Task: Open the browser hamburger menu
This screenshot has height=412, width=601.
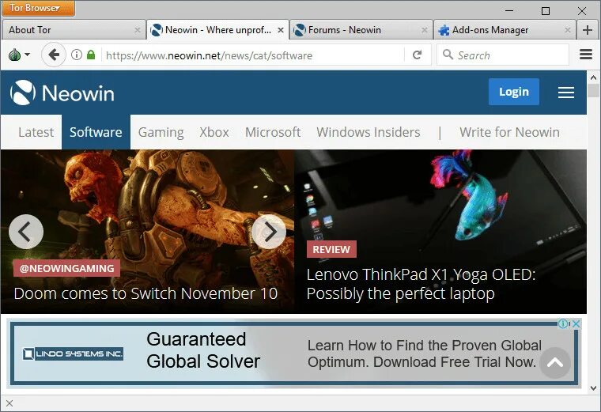Action: 586,55
